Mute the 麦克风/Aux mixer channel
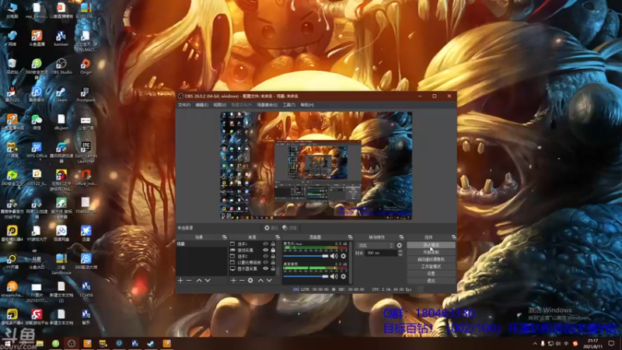Viewport: 622px width, 350px height. coord(334,256)
